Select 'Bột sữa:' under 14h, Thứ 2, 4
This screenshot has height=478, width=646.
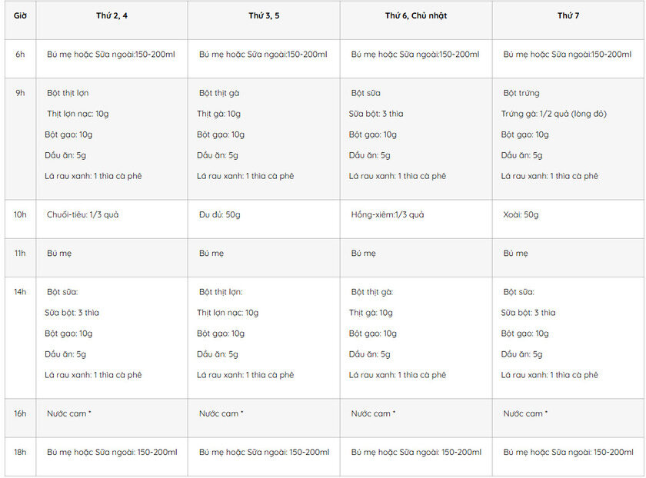pos(62,292)
